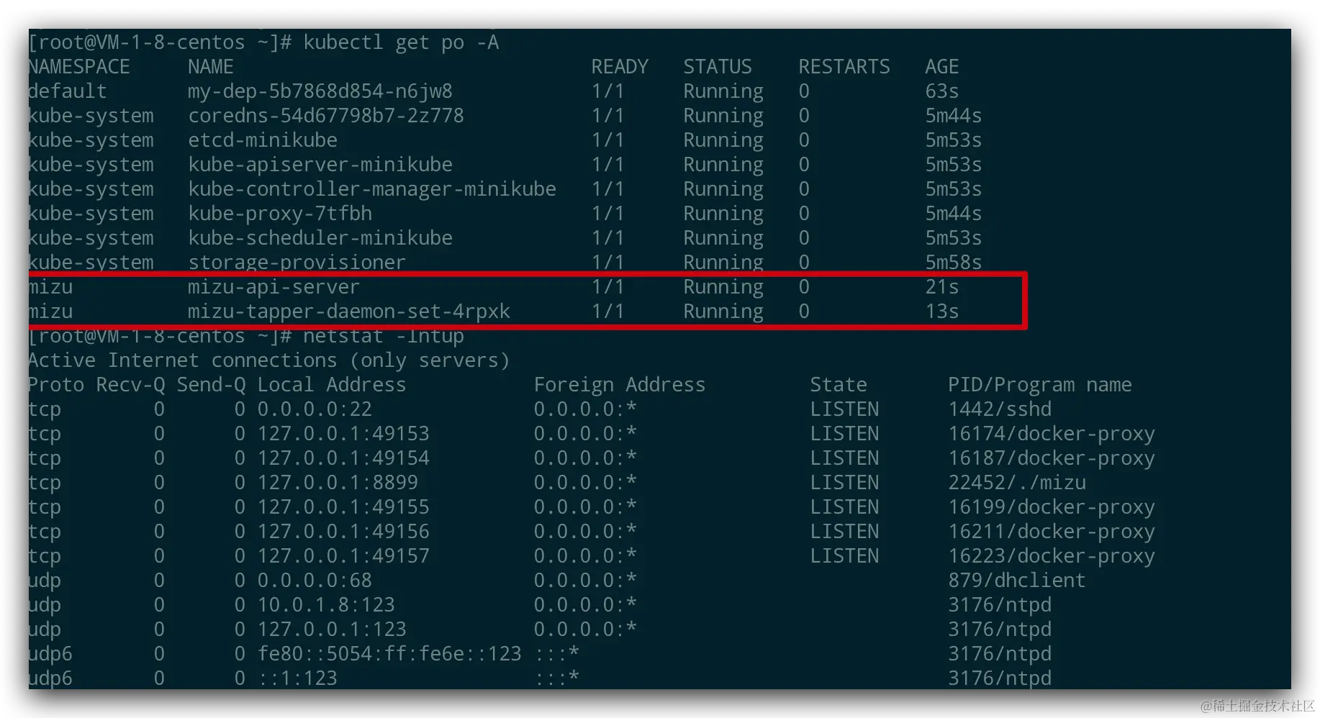Select local address 127.0.0.1:49155
The width and height of the screenshot is (1320, 718).
pyautogui.click(x=343, y=507)
